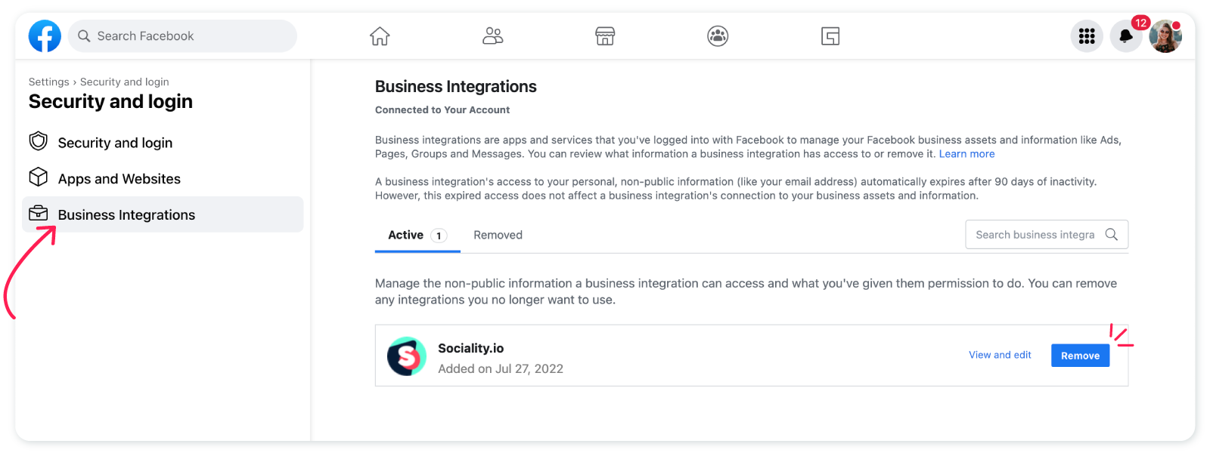
Task: Open the Friends icon in top navigation
Action: click(493, 36)
